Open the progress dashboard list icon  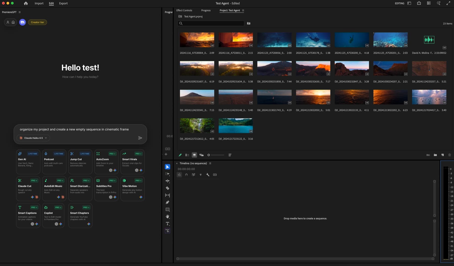[x=429, y=3]
